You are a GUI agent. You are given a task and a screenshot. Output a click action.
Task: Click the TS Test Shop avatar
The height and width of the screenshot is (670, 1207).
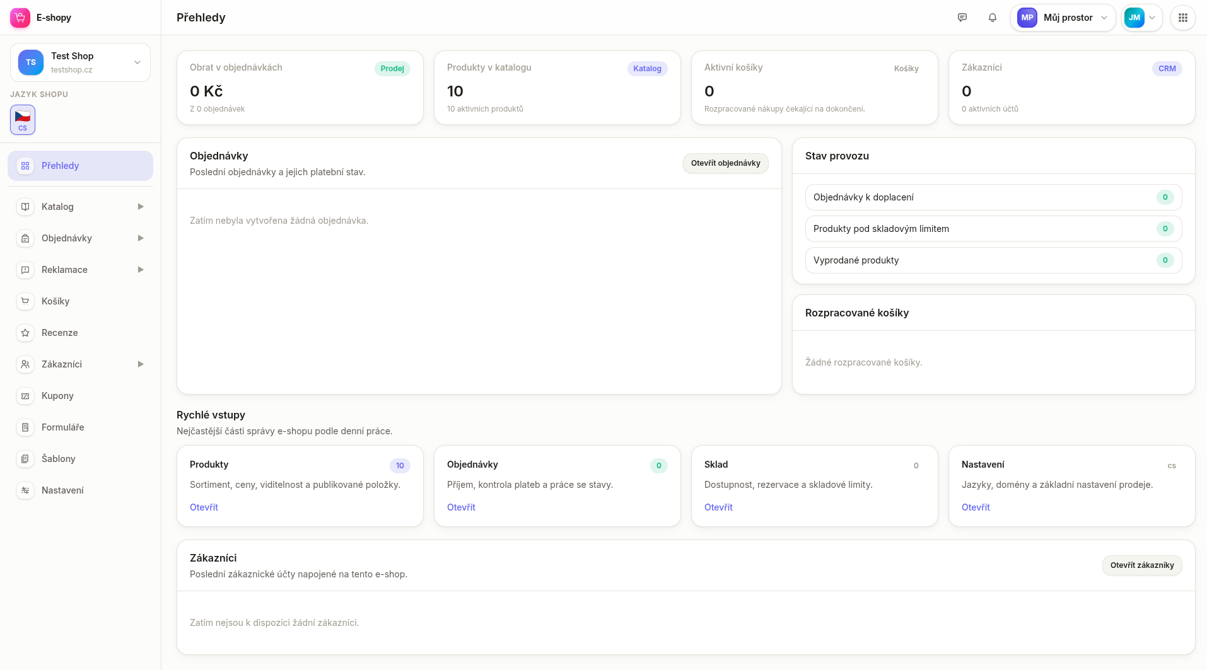[x=31, y=62]
